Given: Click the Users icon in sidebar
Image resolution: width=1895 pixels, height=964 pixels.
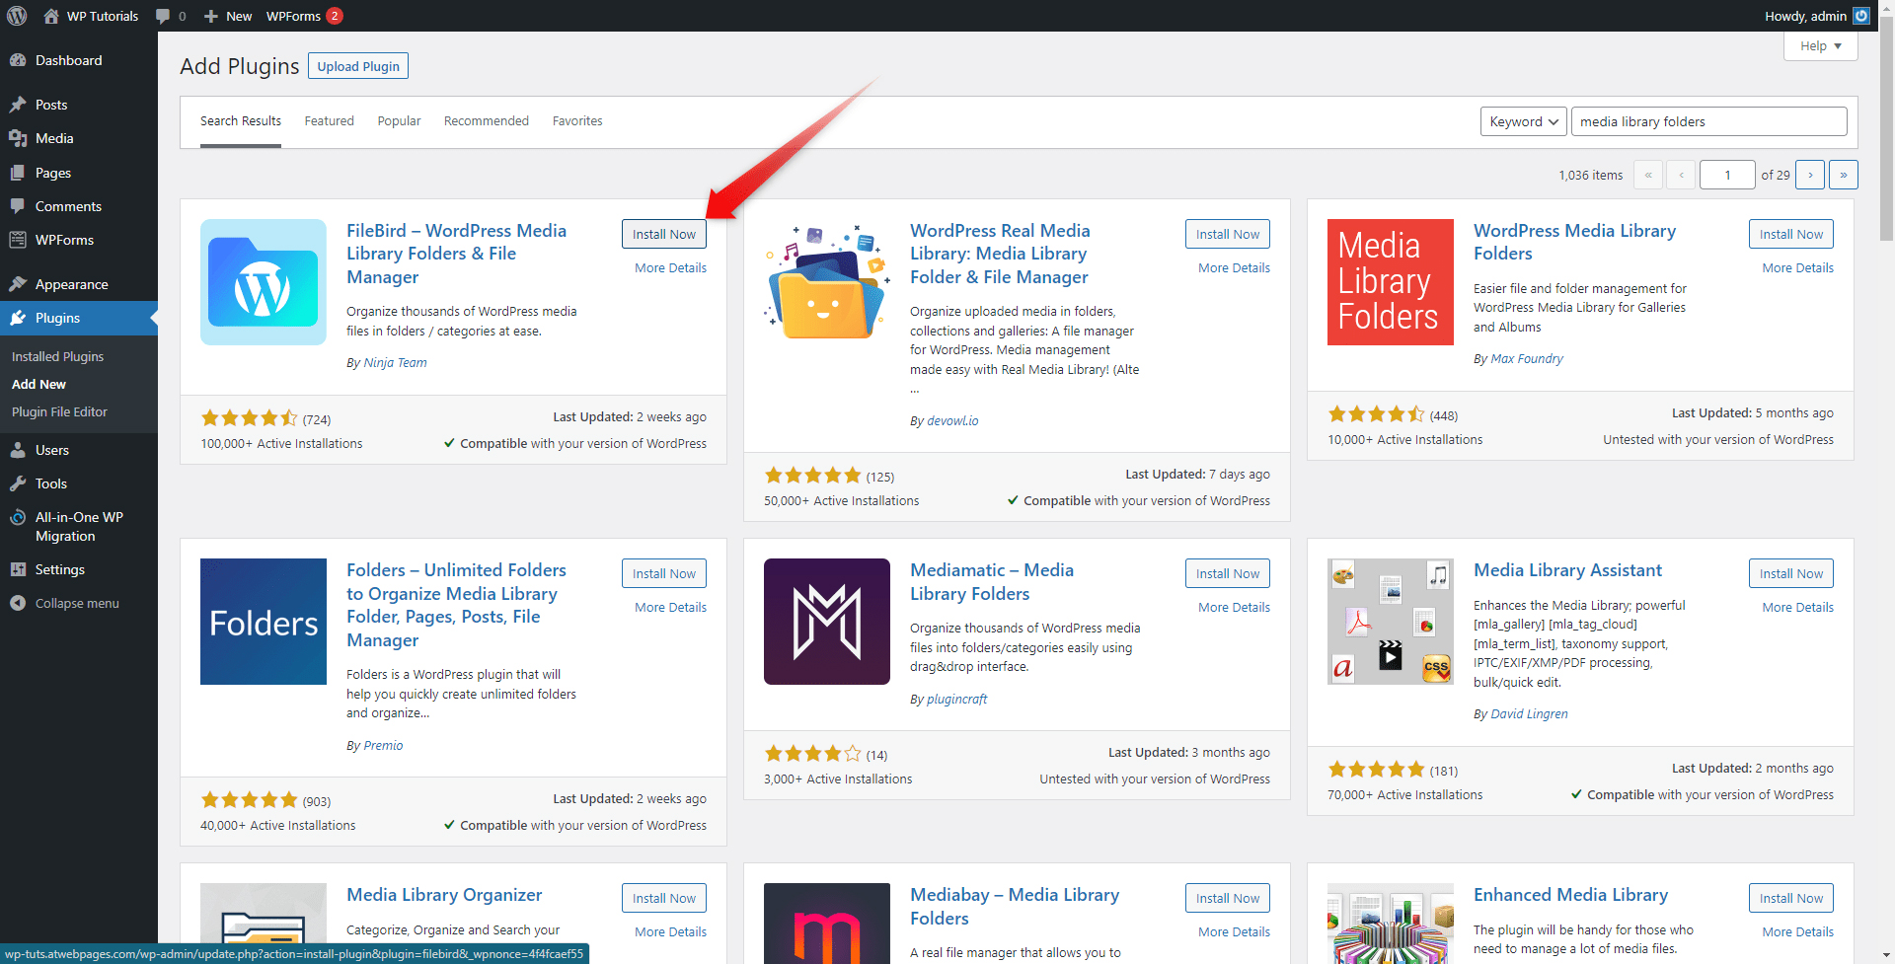Looking at the screenshot, I should coord(18,450).
